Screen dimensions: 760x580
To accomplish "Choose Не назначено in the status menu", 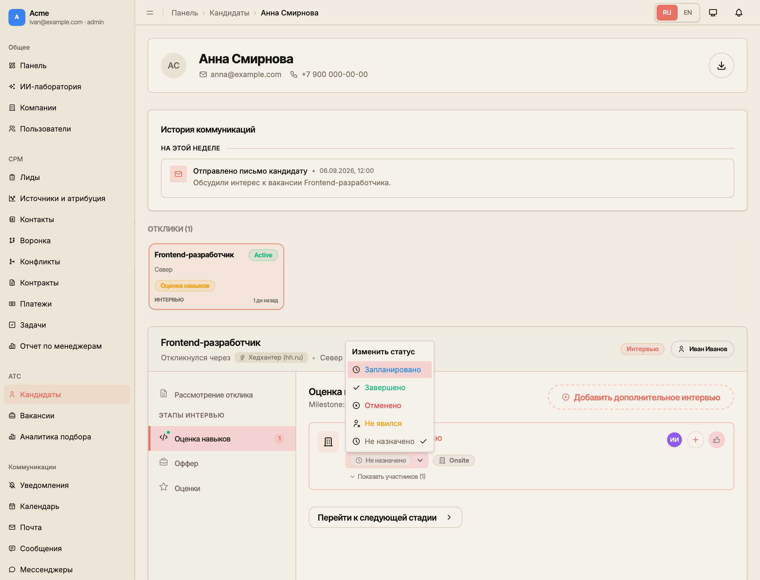I will point(389,441).
